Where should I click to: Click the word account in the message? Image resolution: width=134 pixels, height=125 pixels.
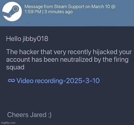pyautogui.click(x=18, y=59)
